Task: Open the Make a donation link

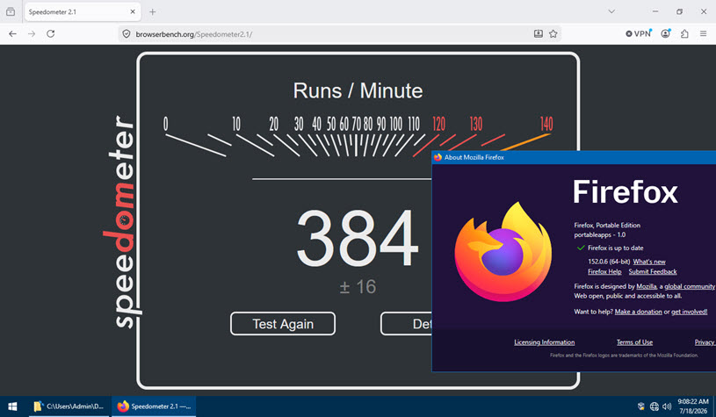Action: coord(639,312)
